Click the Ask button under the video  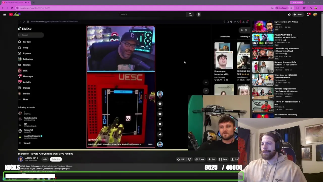(x=211, y=159)
